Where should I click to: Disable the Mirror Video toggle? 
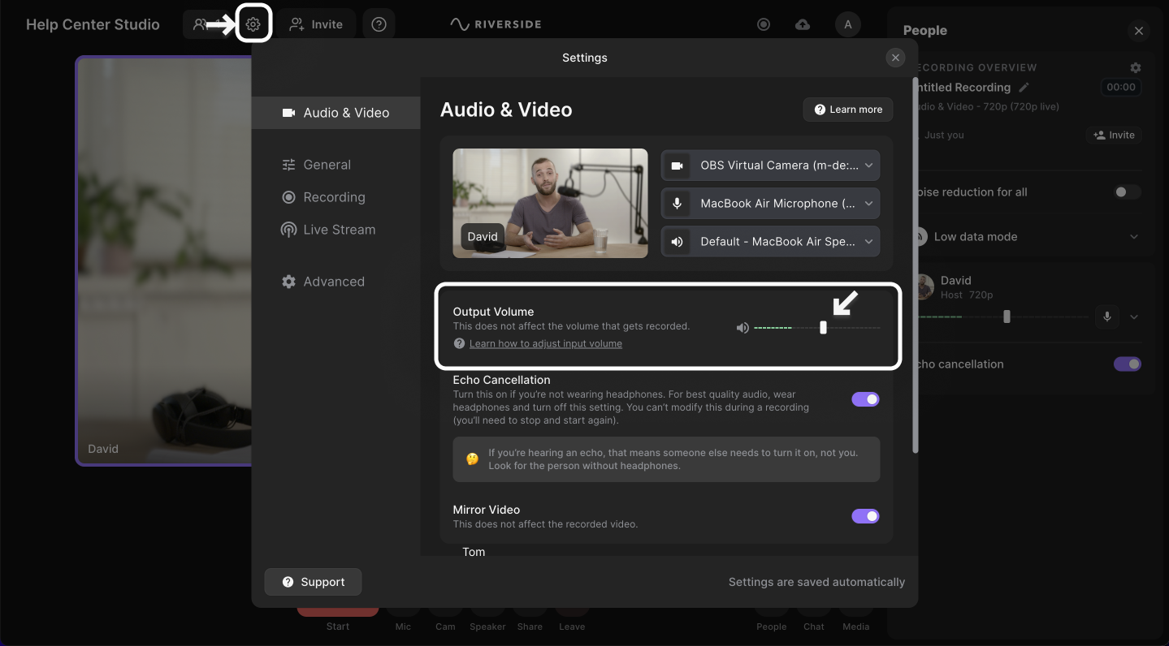point(865,516)
